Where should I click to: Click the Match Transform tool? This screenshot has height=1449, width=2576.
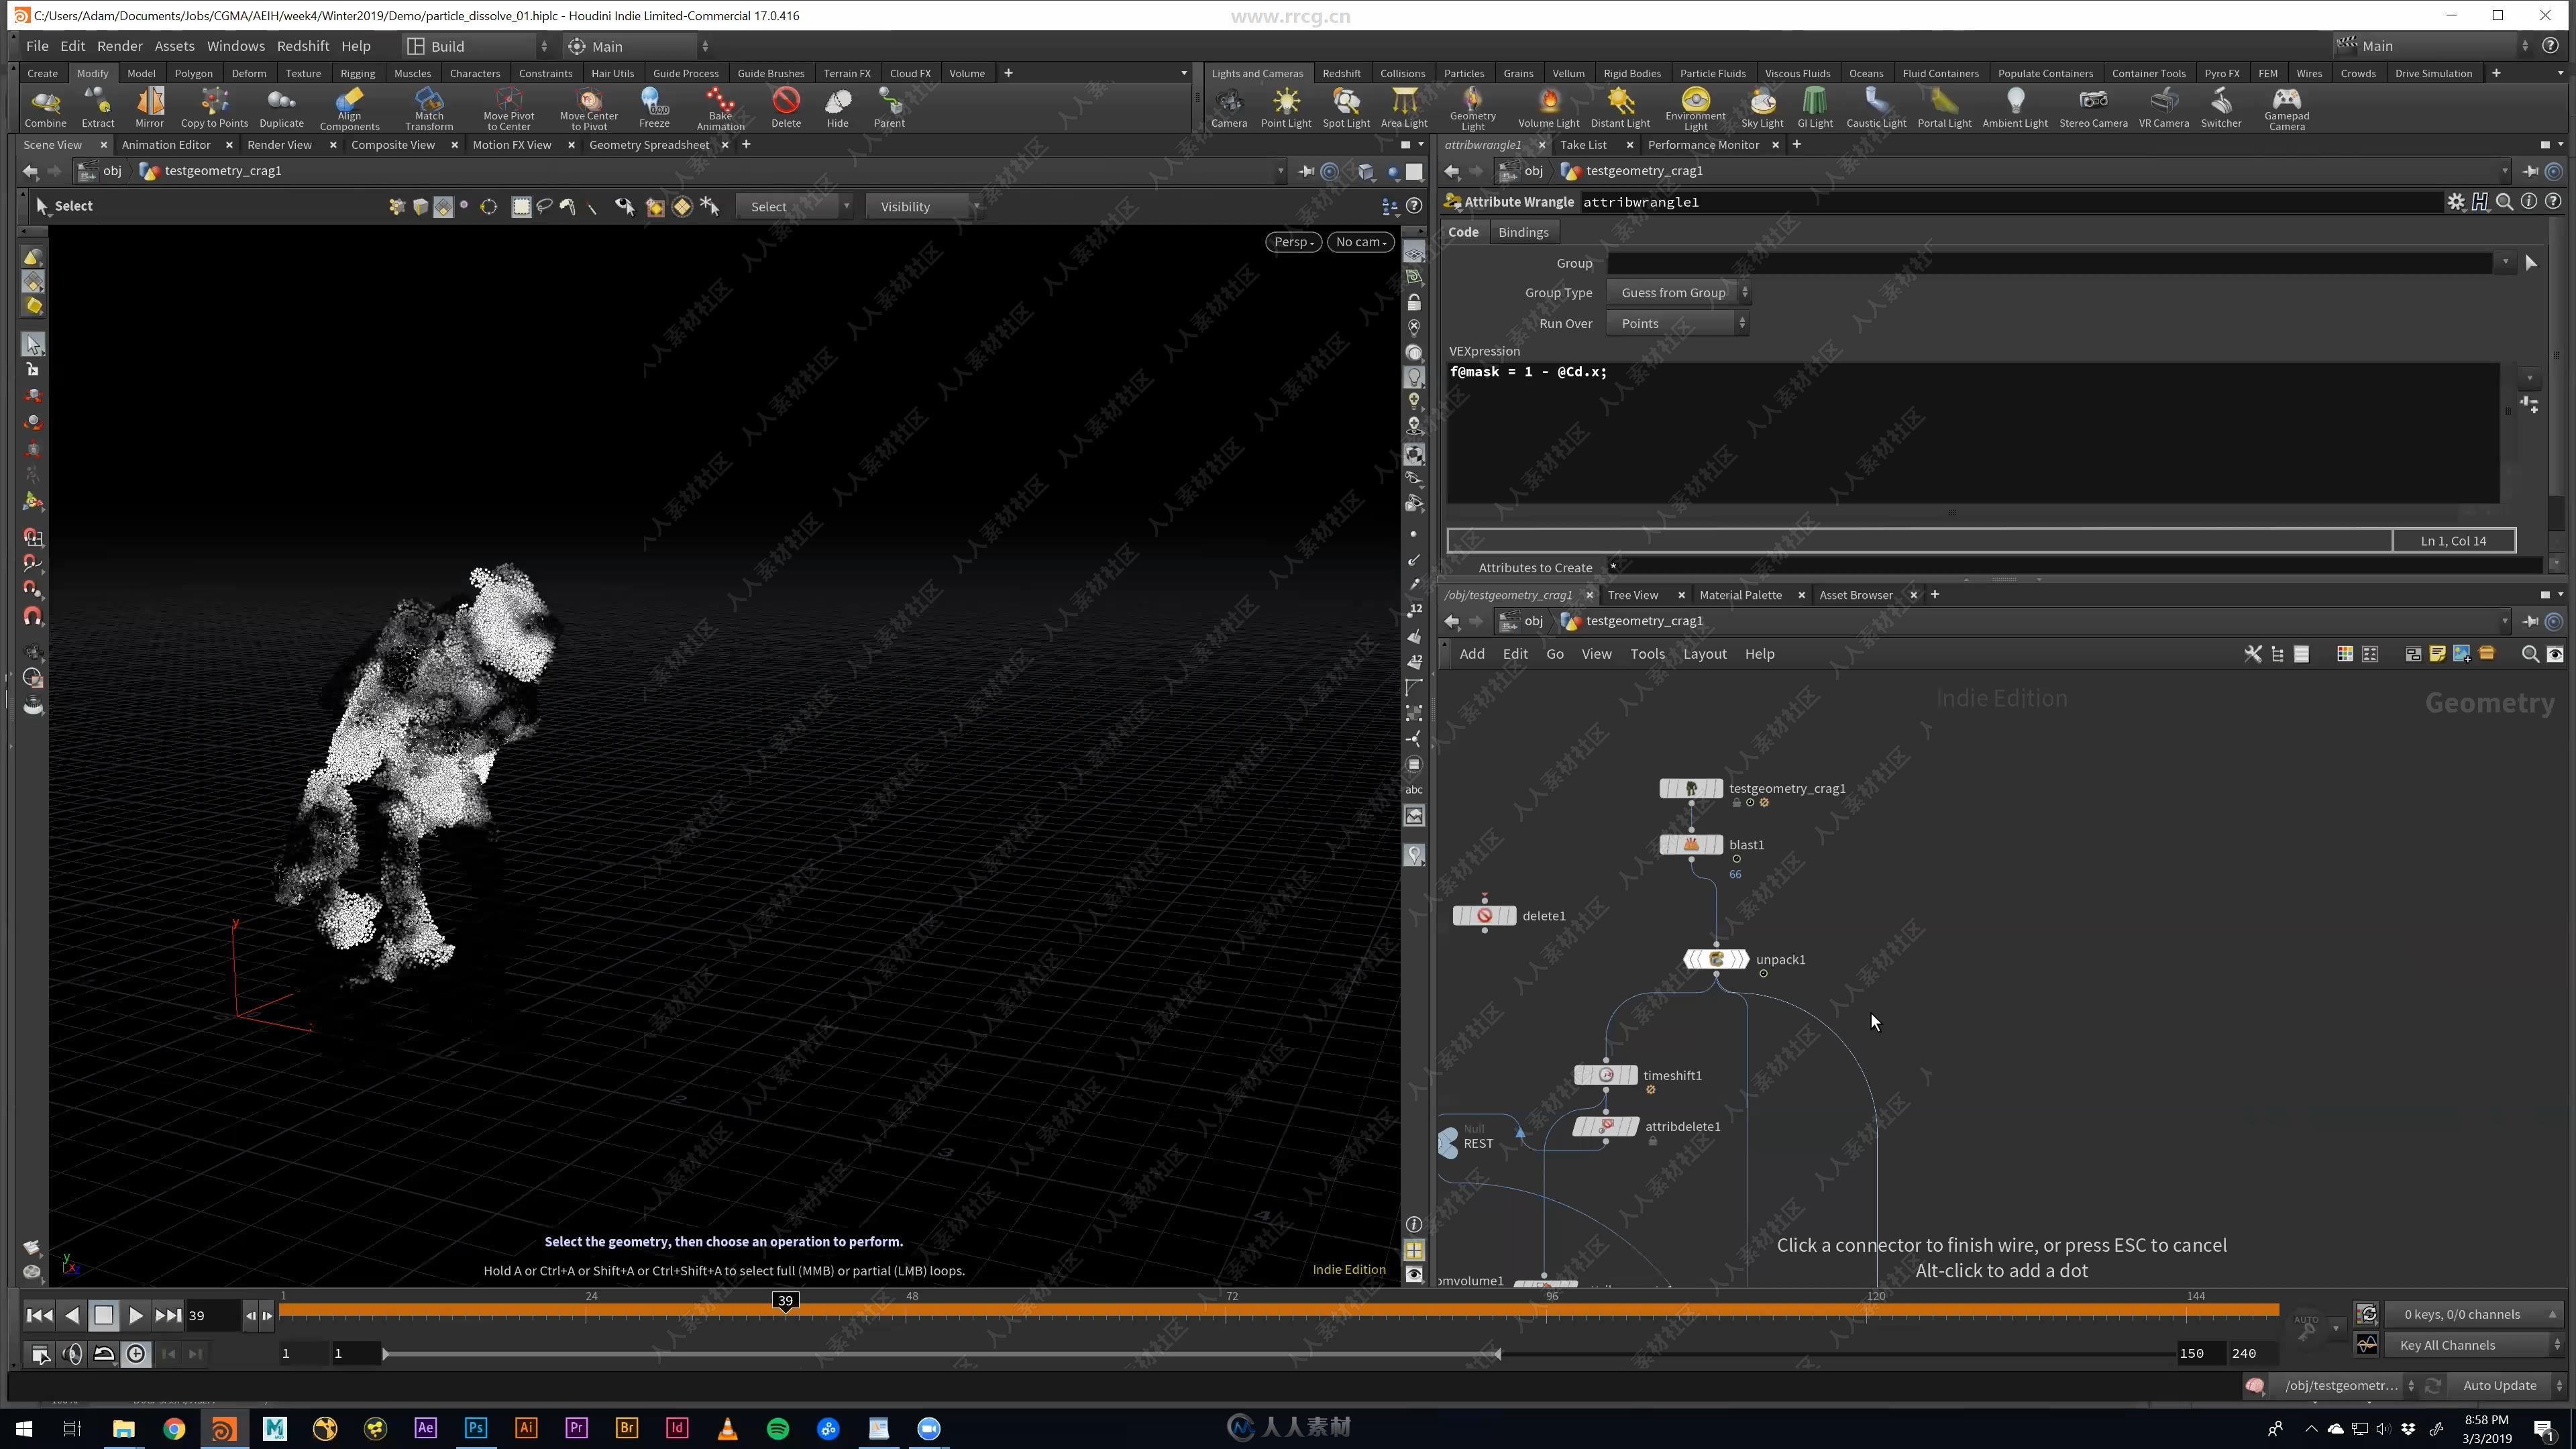click(429, 109)
